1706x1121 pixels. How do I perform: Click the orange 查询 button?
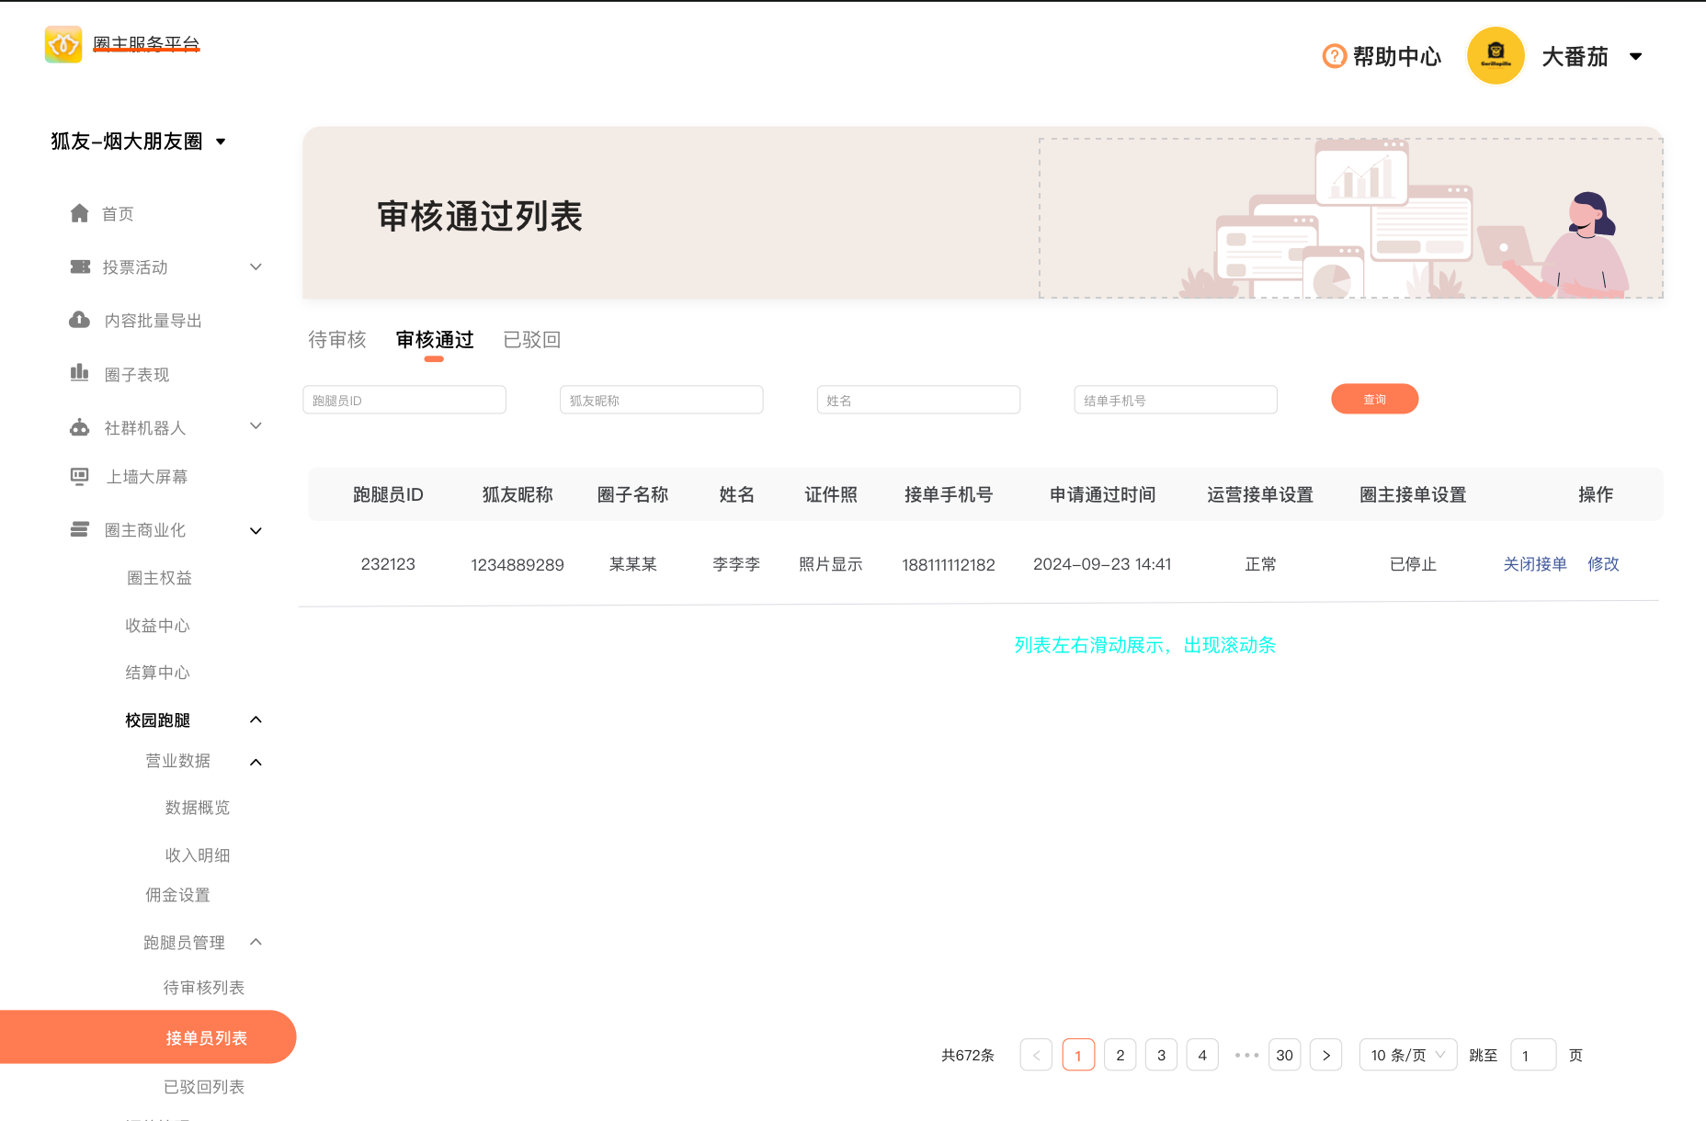1374,400
